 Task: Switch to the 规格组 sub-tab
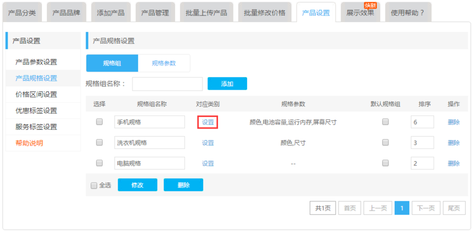112,63
